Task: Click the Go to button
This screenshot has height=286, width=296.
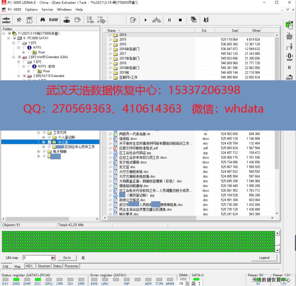Action: [x=67, y=257]
